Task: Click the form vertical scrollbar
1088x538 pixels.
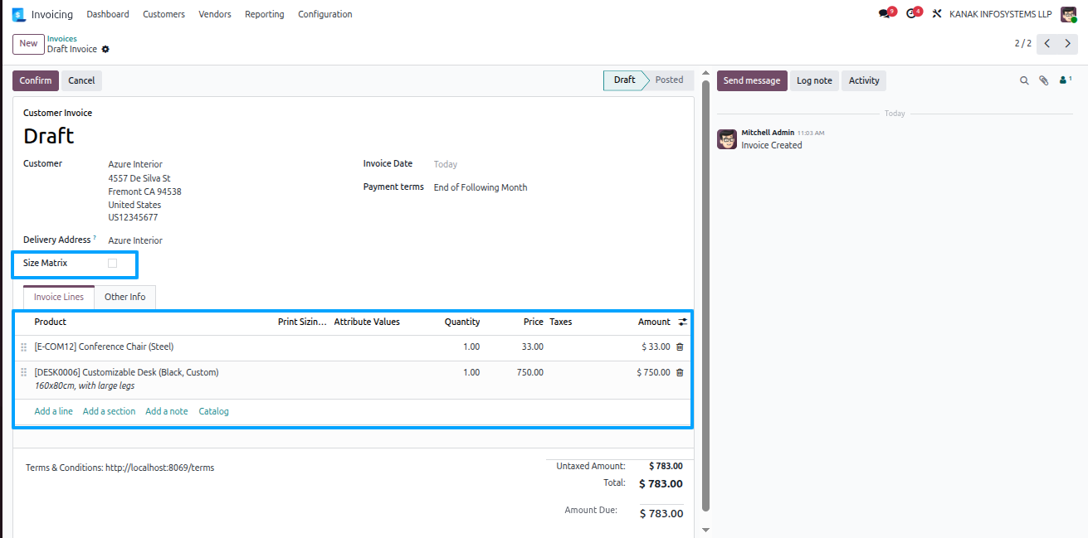Action: [705, 294]
